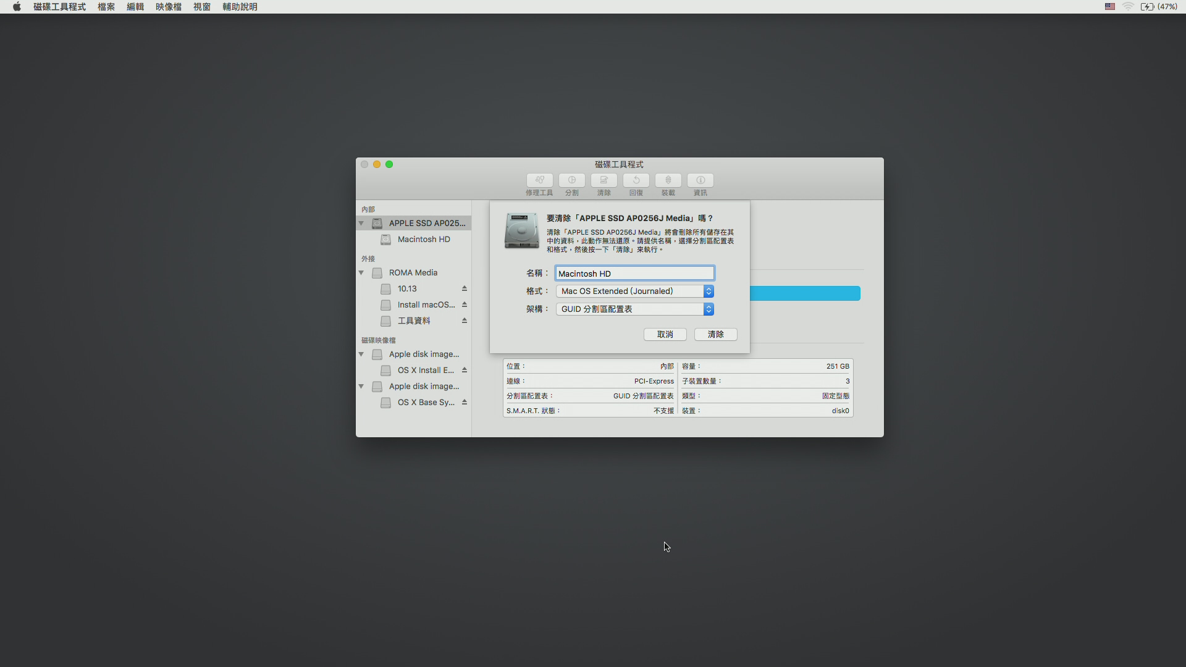Click the 分割 partition toolbar icon
The height and width of the screenshot is (667, 1186).
[x=571, y=180]
